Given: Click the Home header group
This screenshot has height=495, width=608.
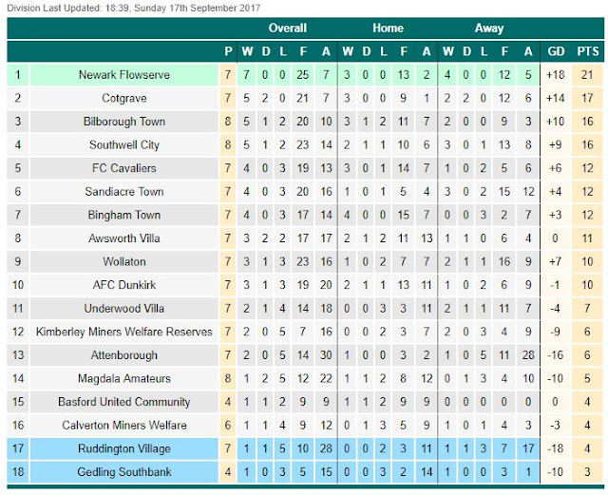Looking at the screenshot, I should click(x=388, y=28).
